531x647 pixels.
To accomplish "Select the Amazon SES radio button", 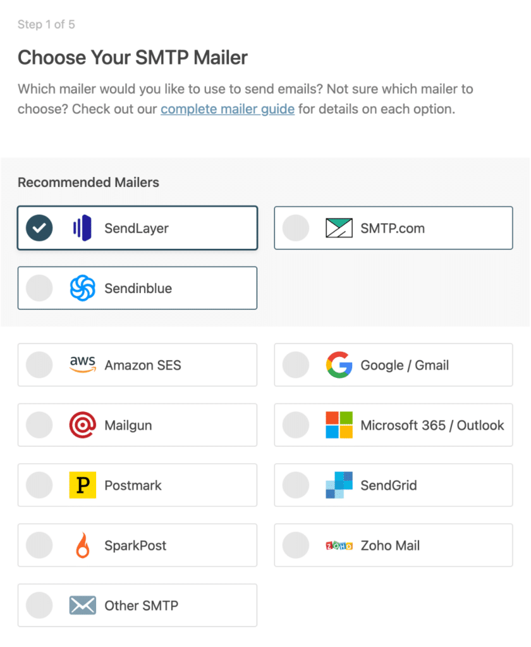I will click(39, 365).
